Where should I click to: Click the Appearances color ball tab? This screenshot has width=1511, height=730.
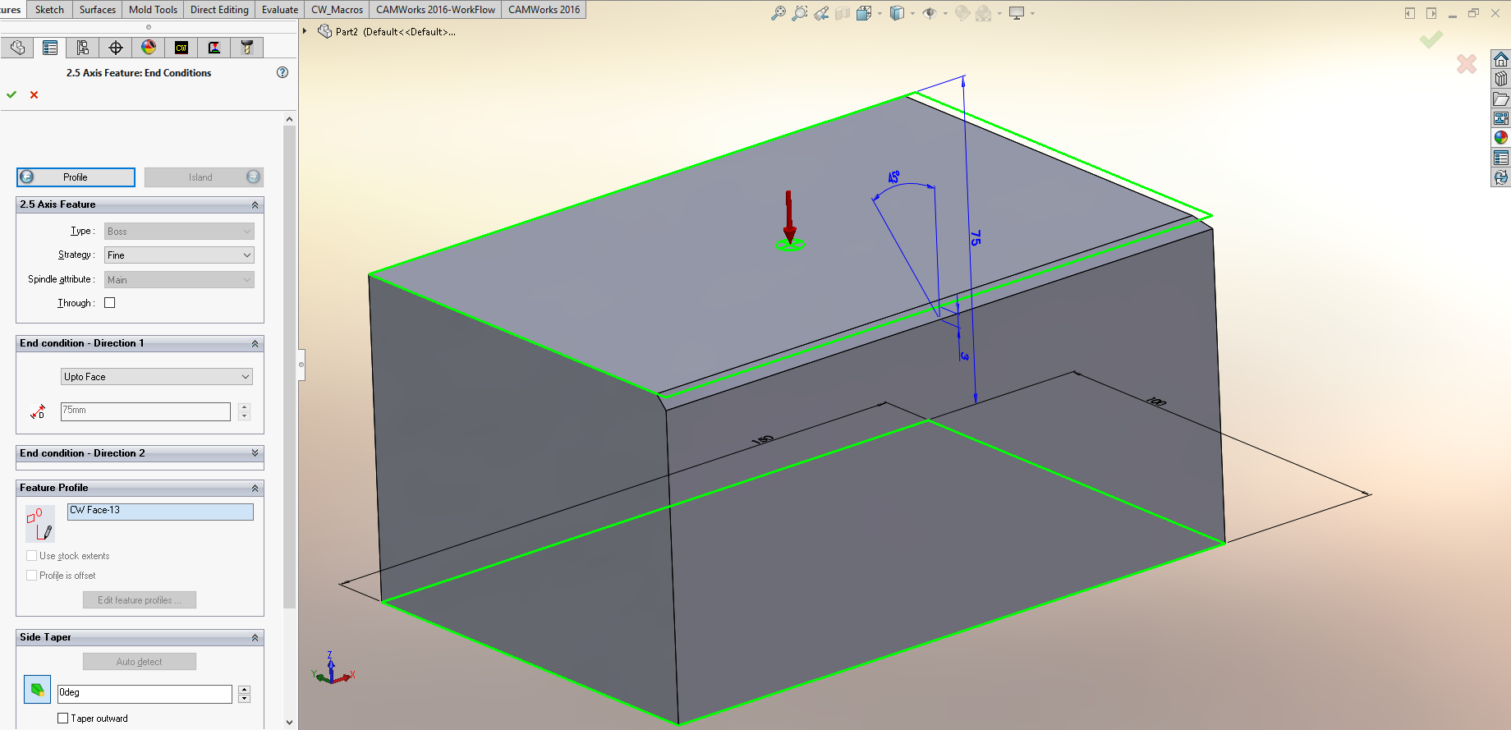coord(149,48)
